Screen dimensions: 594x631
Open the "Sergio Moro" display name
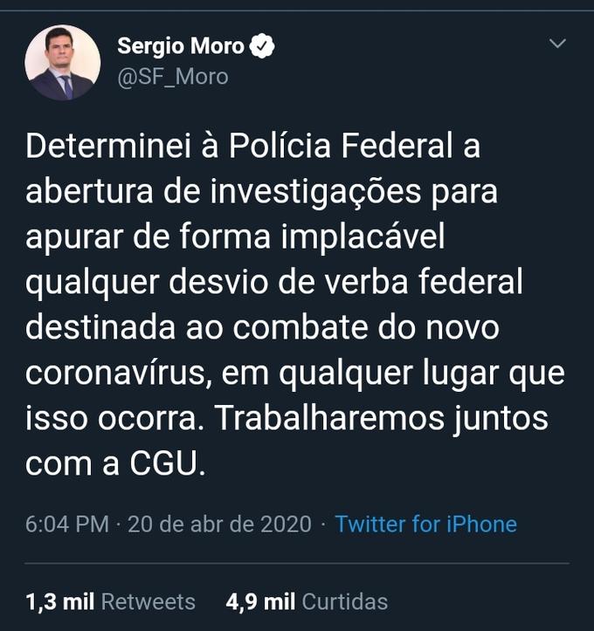pos(180,46)
